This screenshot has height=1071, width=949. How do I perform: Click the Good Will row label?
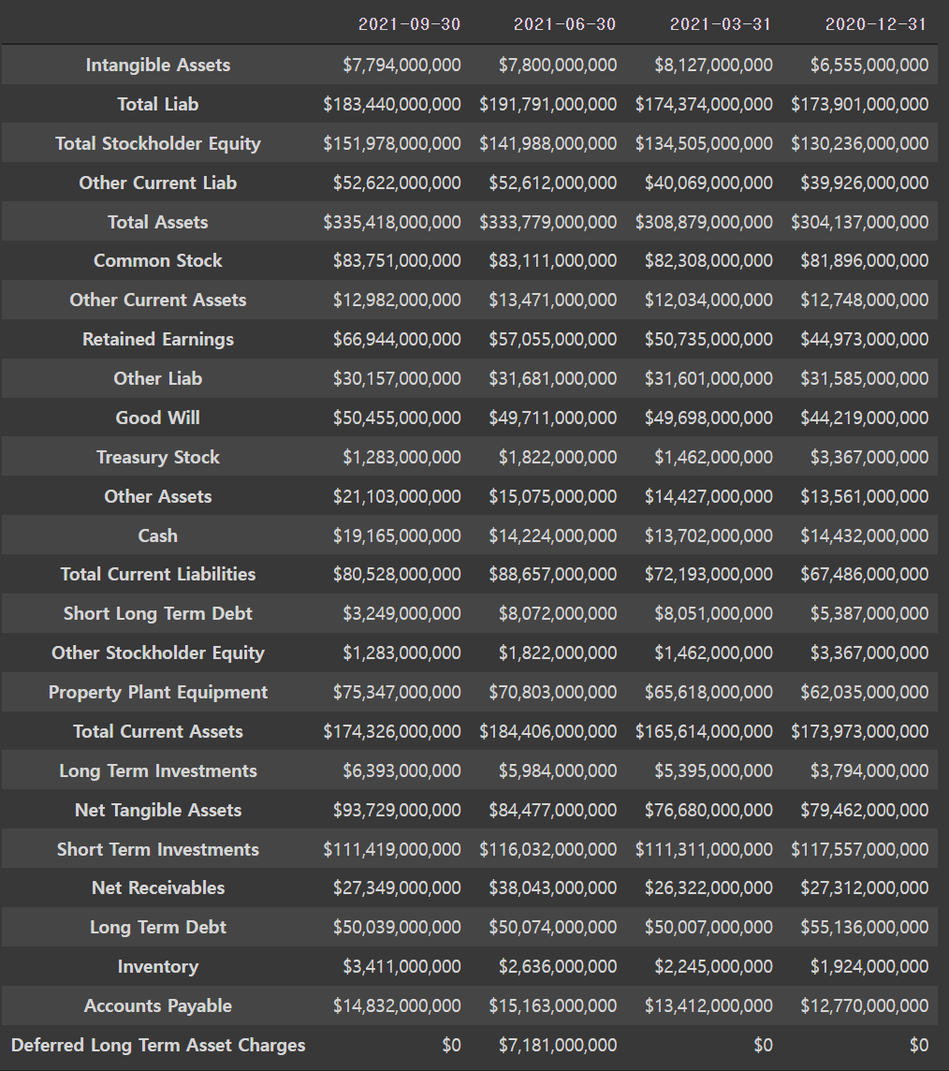tap(158, 418)
